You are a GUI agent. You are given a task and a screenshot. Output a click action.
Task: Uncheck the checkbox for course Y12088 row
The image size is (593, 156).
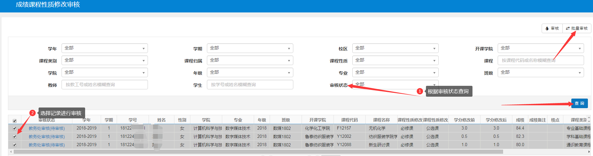click(x=15, y=145)
